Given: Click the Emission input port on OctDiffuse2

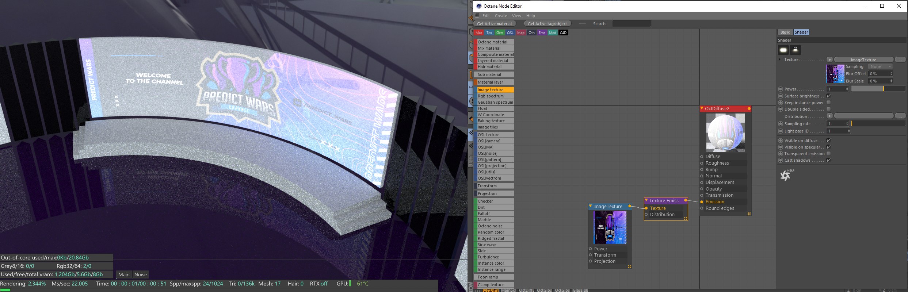Looking at the screenshot, I should (702, 202).
